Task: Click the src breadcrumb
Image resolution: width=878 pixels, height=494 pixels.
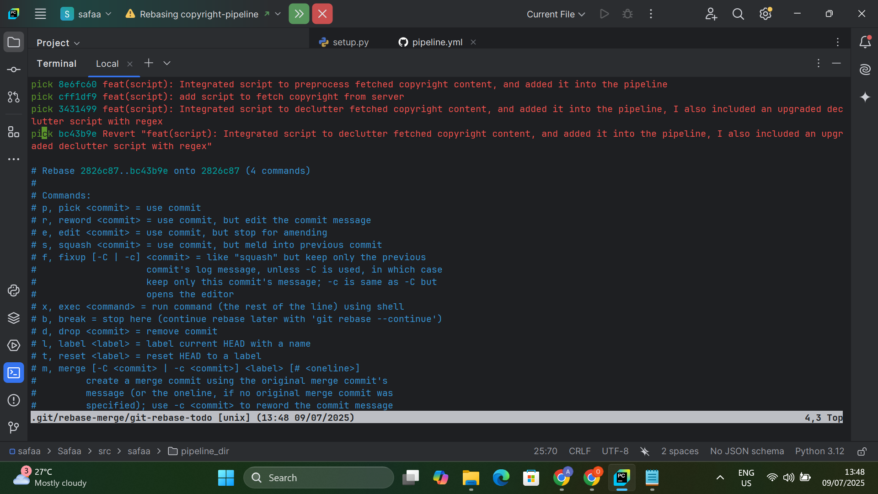Action: click(104, 451)
